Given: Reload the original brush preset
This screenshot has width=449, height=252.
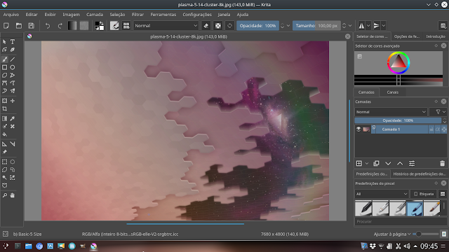Looking at the screenshot, I should pos(229,26).
